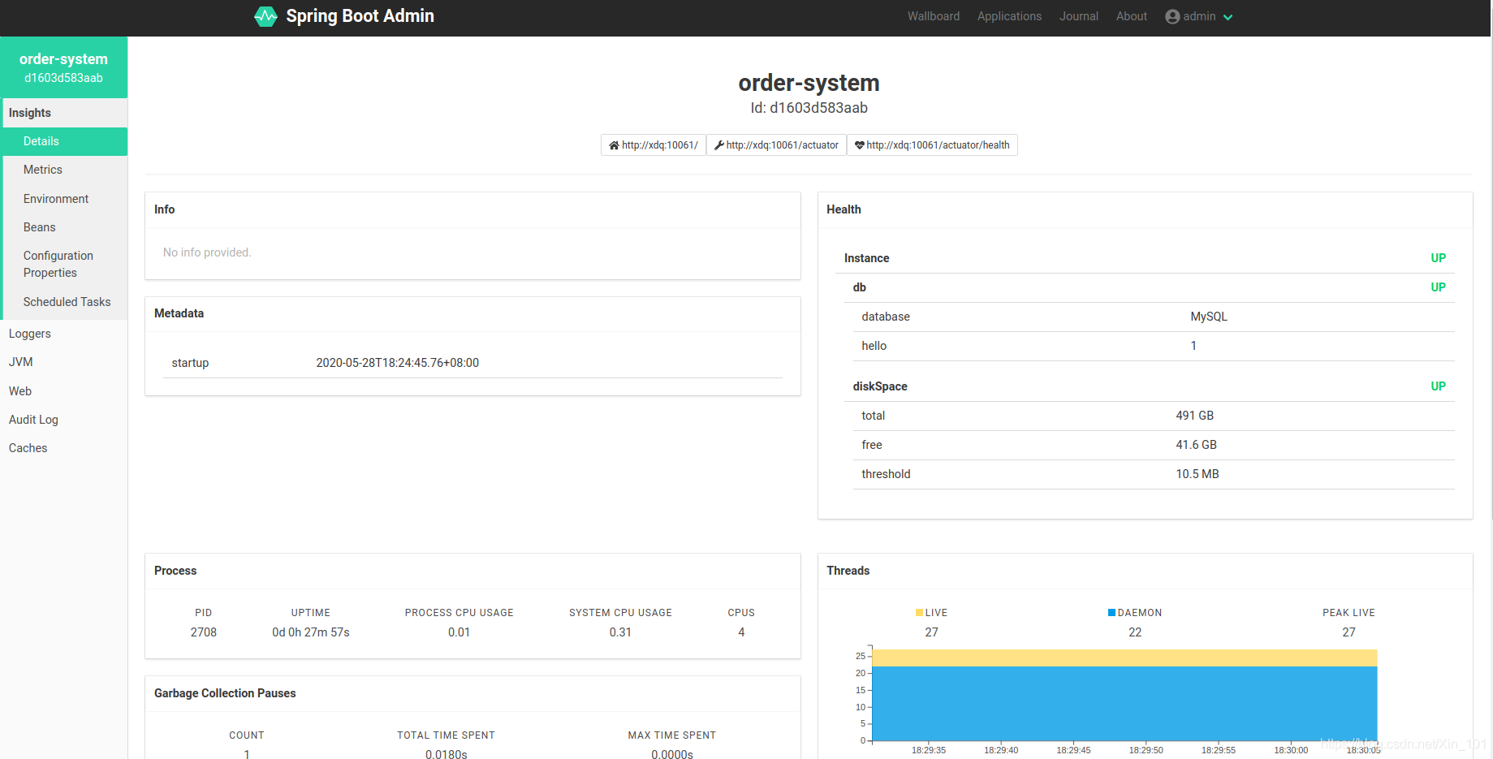Click the Id: d1603d583aab subtitle
1493x759 pixels.
809,108
